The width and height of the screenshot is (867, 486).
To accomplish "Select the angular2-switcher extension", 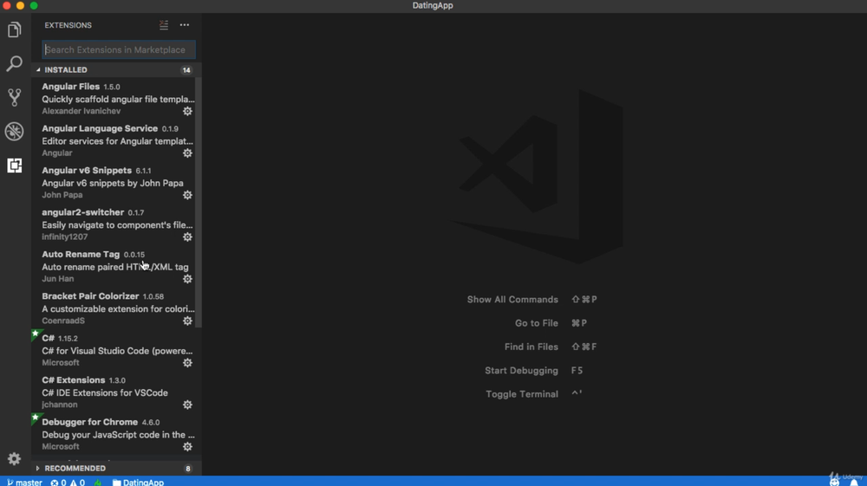I will (114, 224).
